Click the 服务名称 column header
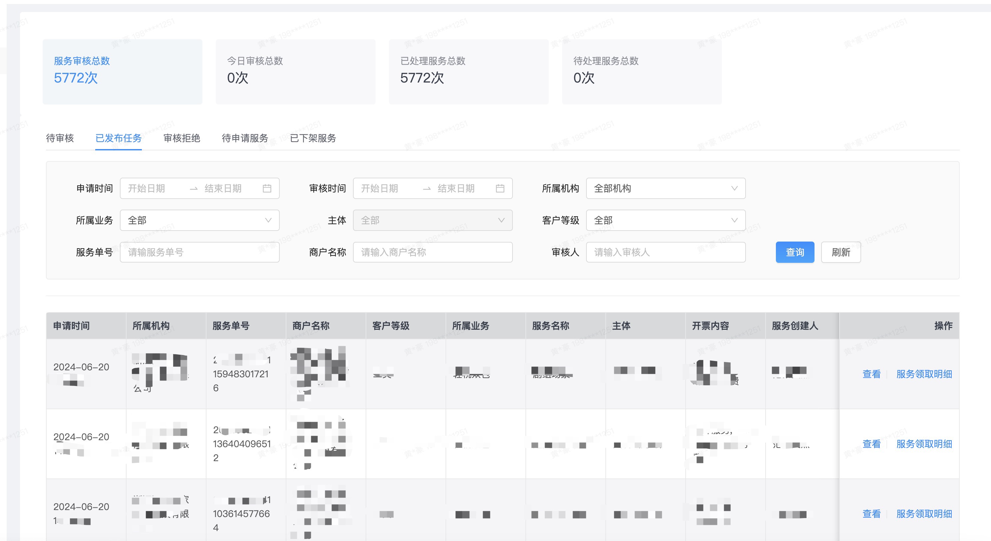The height and width of the screenshot is (541, 991). [x=566, y=326]
